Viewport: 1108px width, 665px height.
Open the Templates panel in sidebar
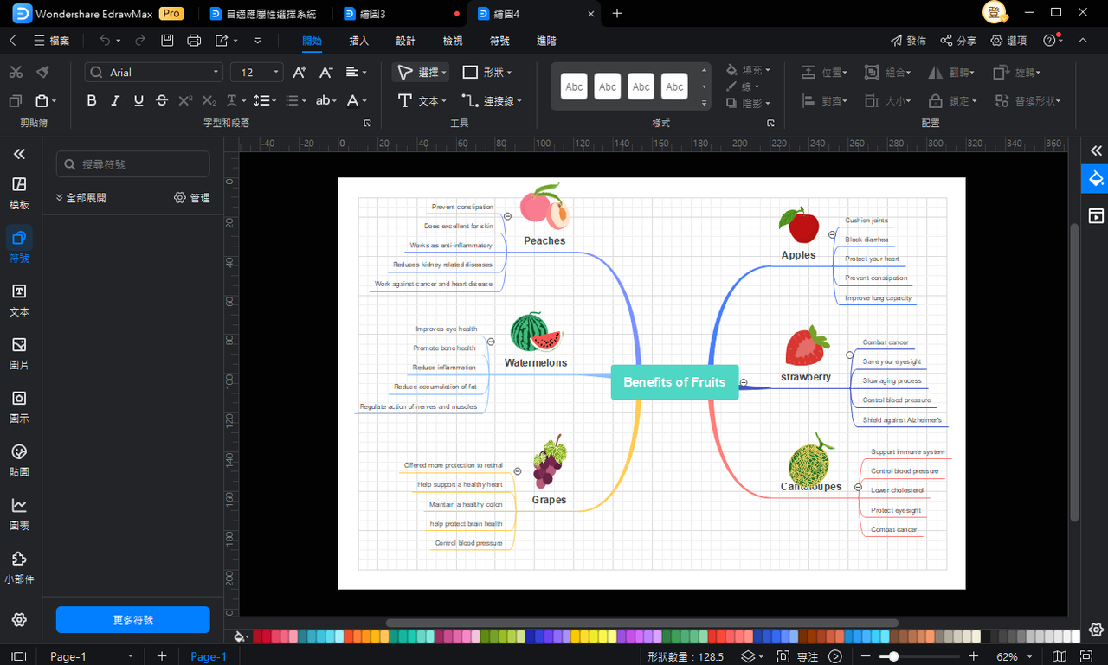point(19,194)
